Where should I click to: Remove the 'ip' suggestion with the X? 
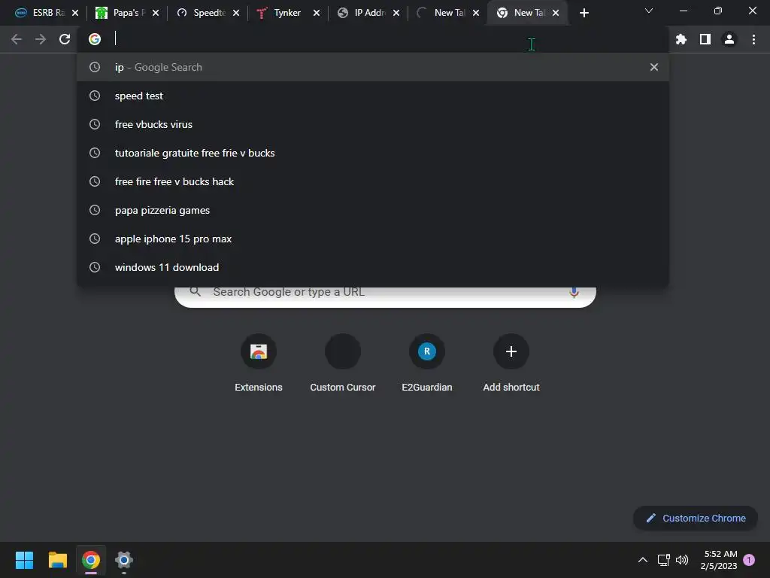pyautogui.click(x=653, y=67)
